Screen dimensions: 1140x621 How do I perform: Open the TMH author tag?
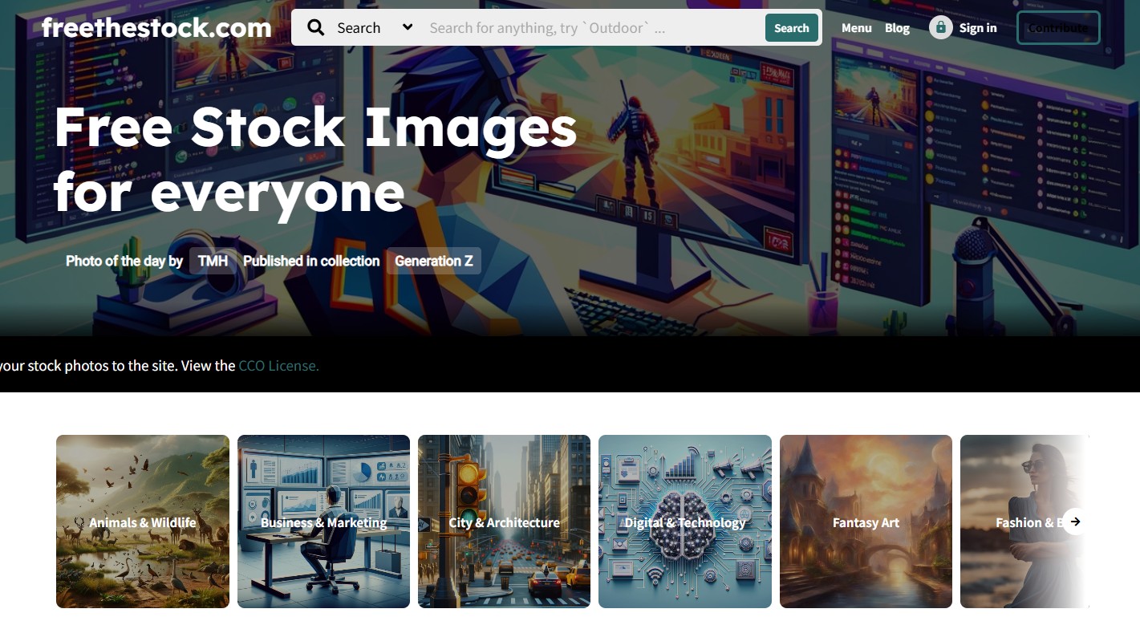coord(213,261)
